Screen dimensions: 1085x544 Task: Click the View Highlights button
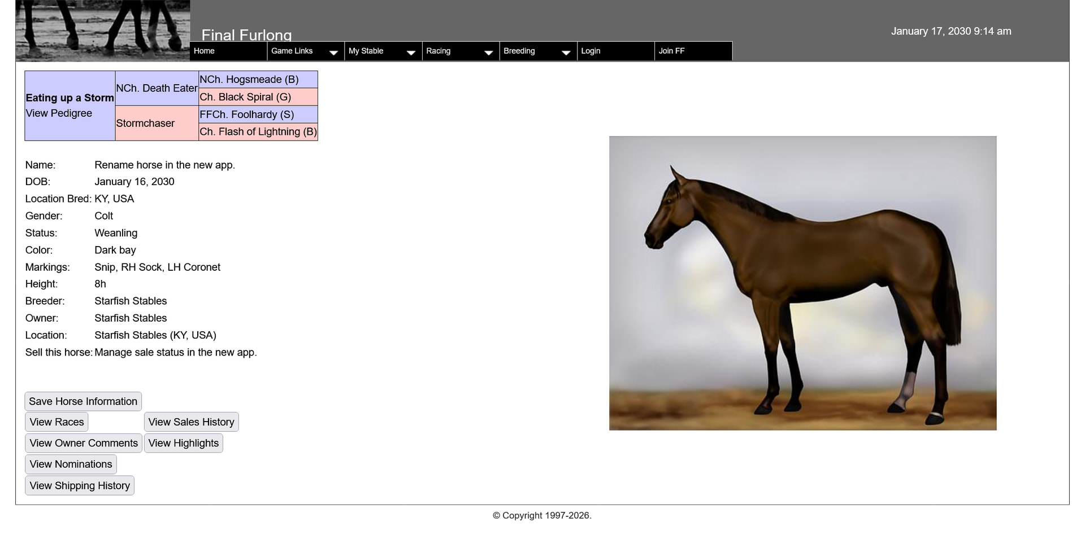pyautogui.click(x=183, y=444)
